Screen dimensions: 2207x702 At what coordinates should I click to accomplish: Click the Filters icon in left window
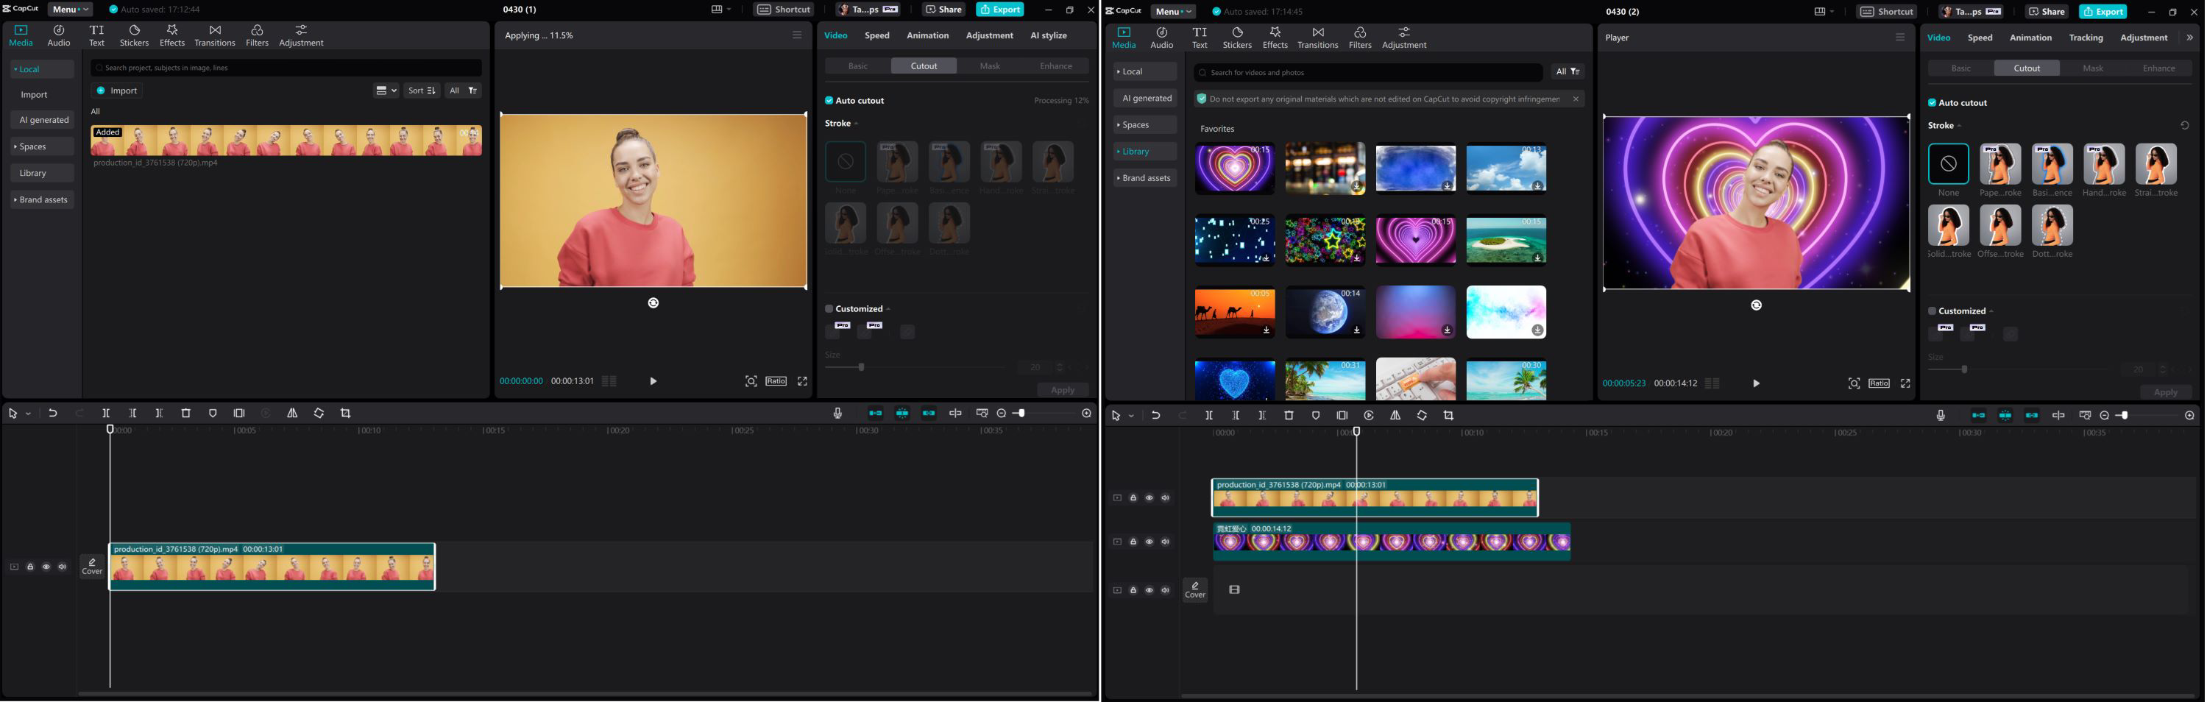(256, 35)
